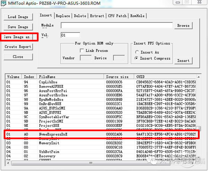Click the Insert button
Image resolution: width=208 pixels, height=171 pixels.
click(x=183, y=61)
